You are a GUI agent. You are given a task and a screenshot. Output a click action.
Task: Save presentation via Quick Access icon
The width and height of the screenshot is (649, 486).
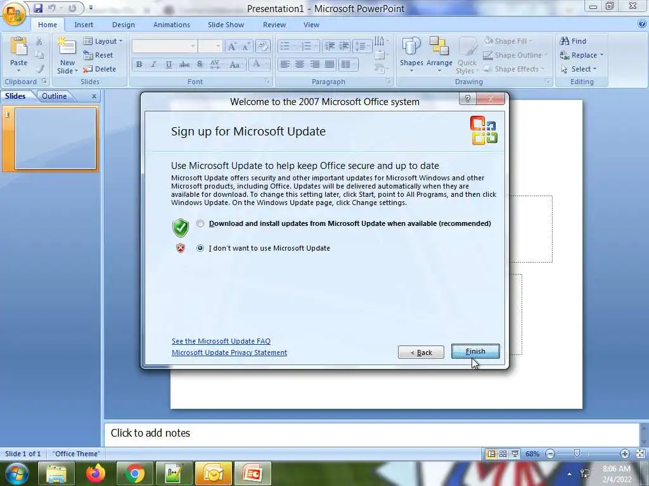pyautogui.click(x=38, y=8)
